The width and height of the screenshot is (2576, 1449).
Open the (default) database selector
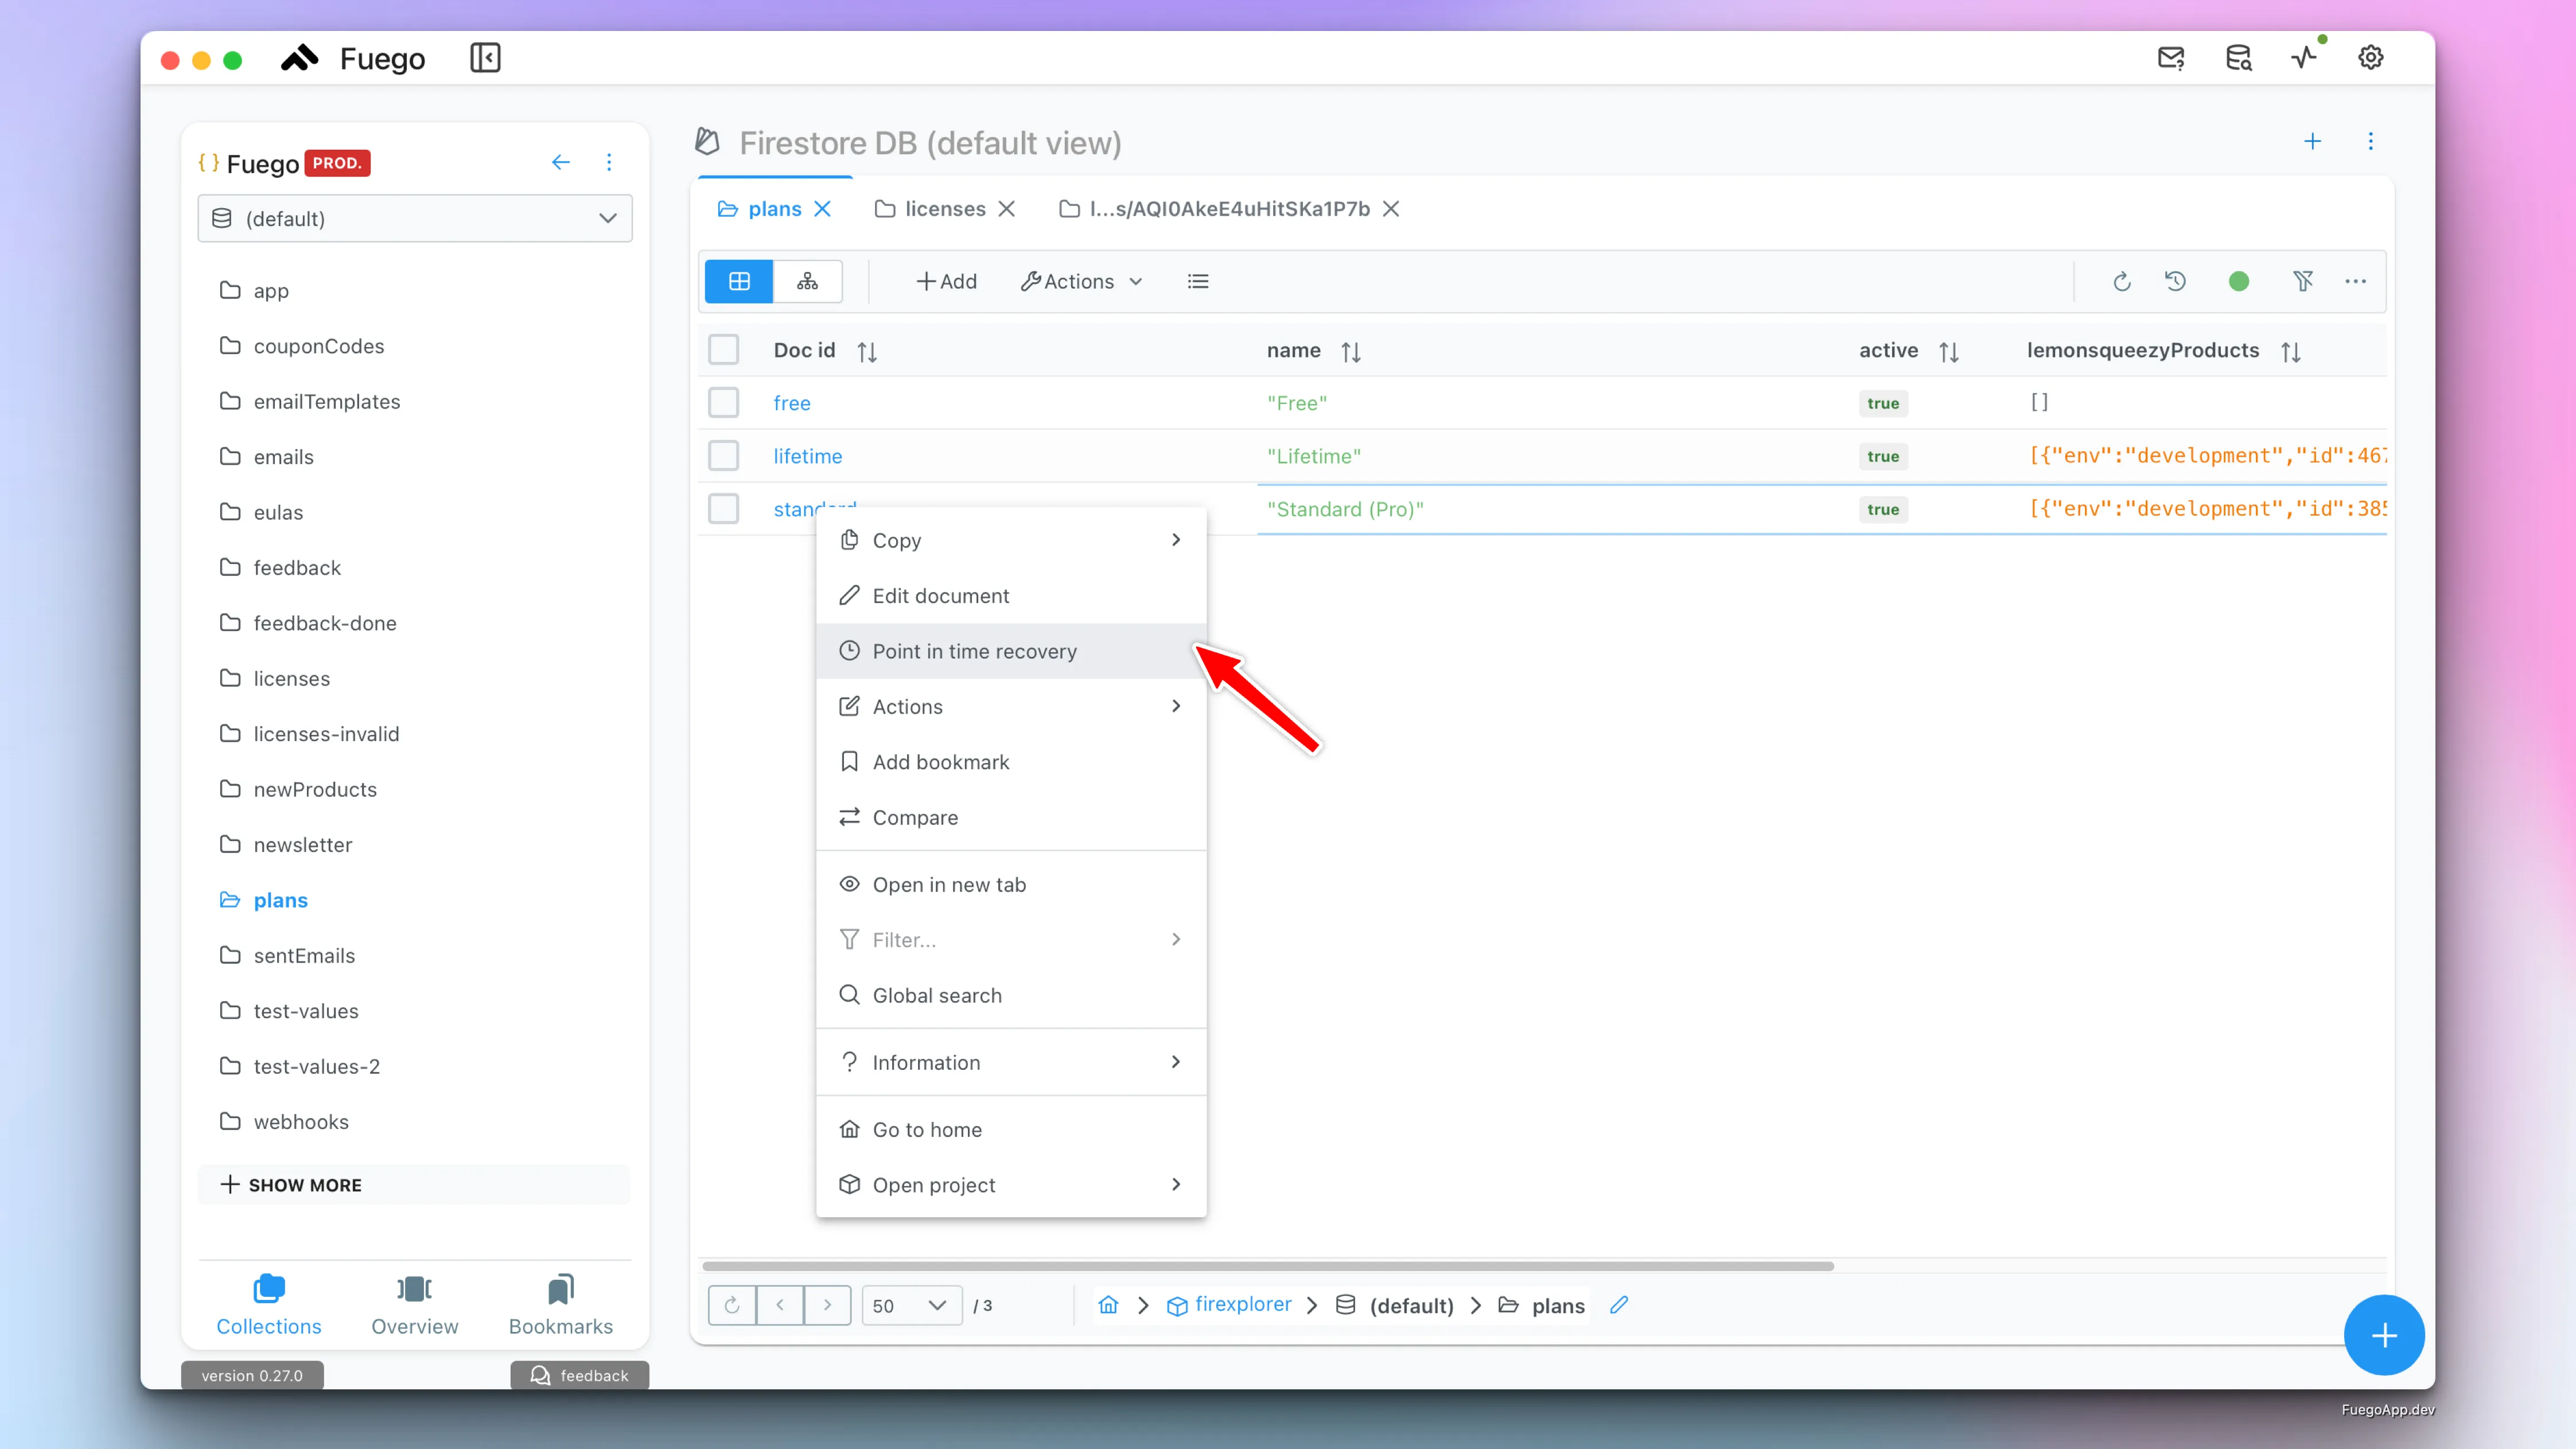414,218
